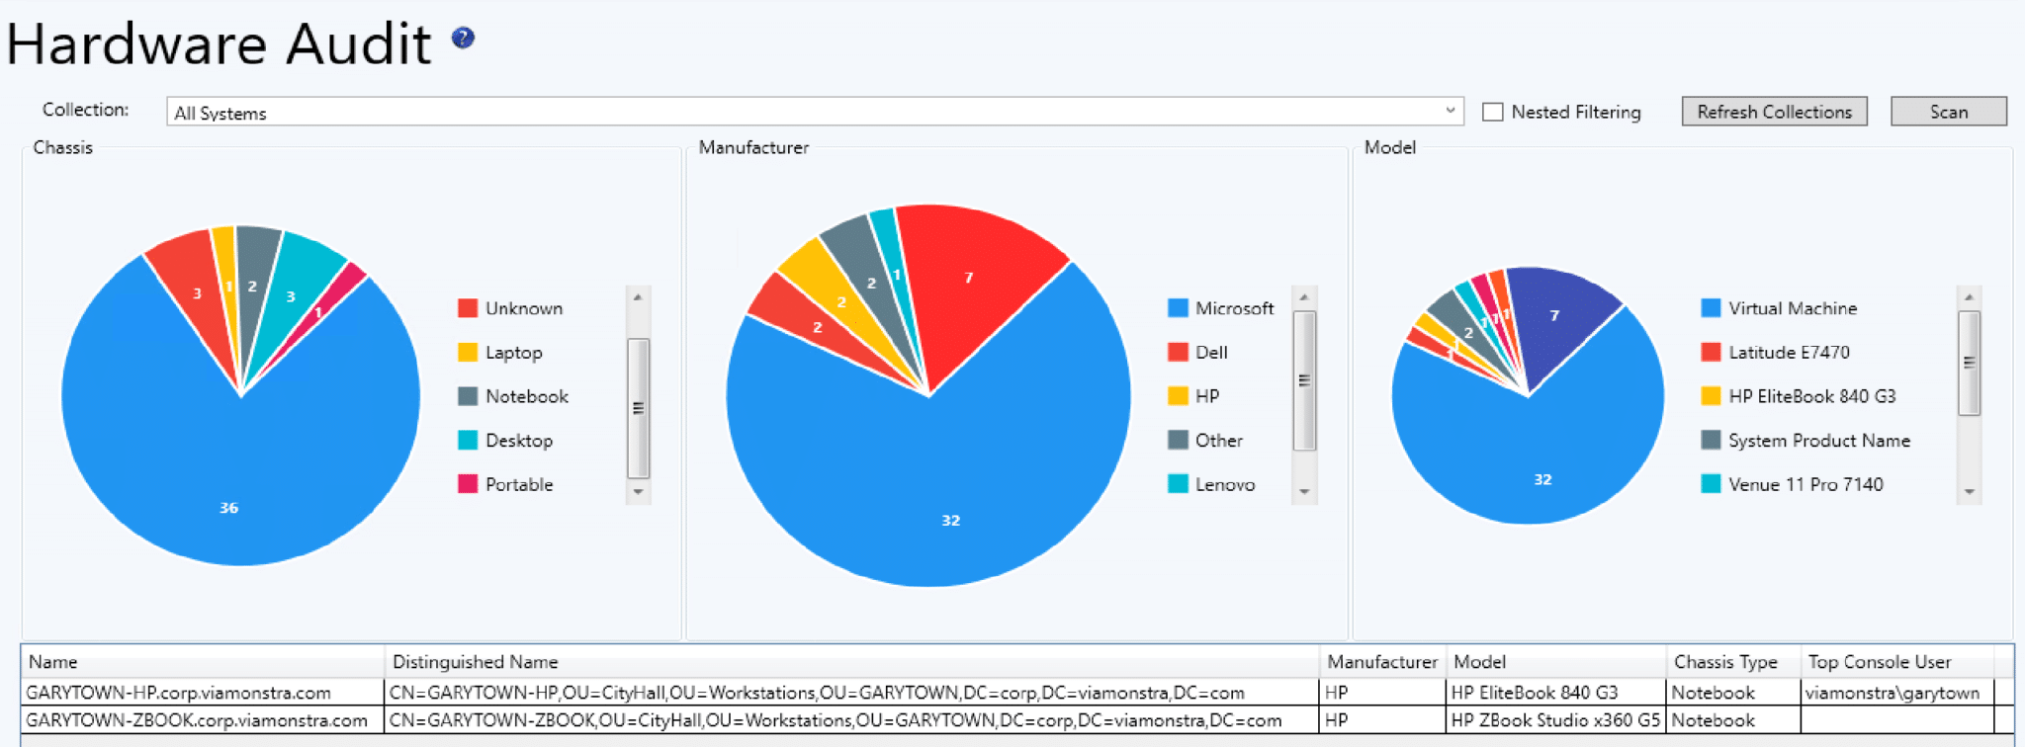Click the red Unknown legend swatch
The width and height of the screenshot is (2025, 747).
468,308
